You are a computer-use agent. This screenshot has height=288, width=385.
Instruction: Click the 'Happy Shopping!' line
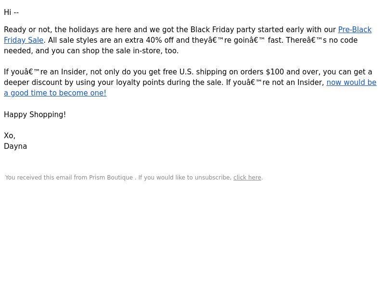[35, 114]
